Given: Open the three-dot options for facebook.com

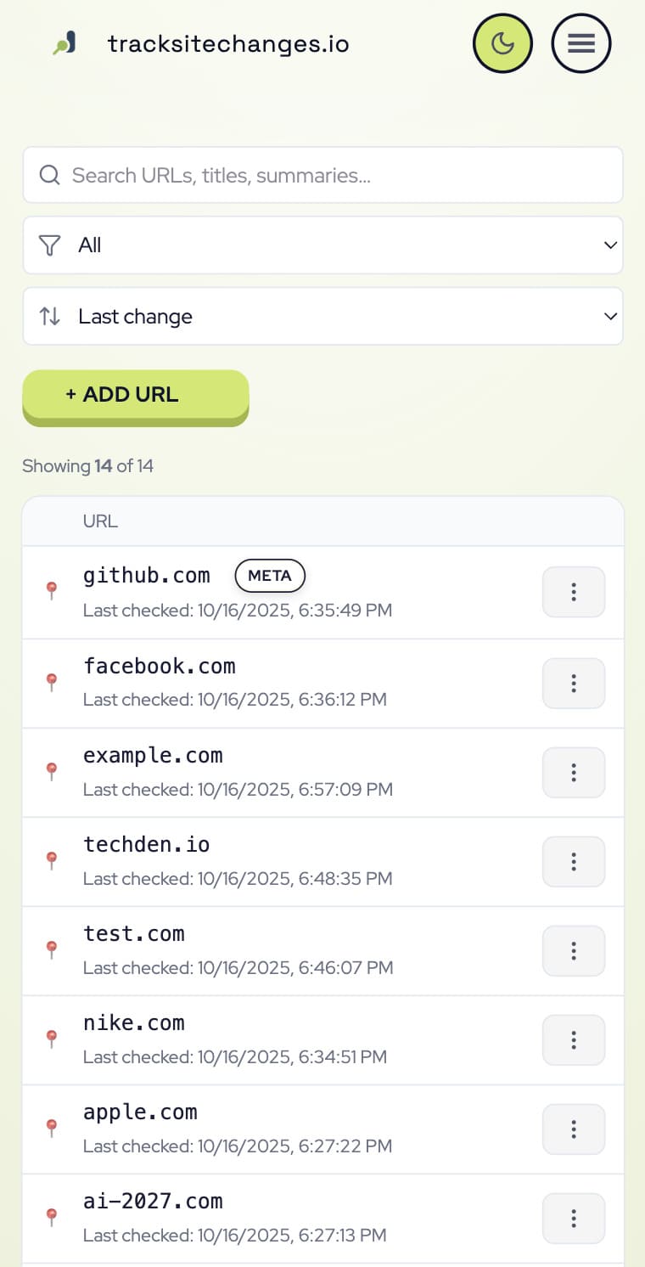Looking at the screenshot, I should pyautogui.click(x=573, y=683).
